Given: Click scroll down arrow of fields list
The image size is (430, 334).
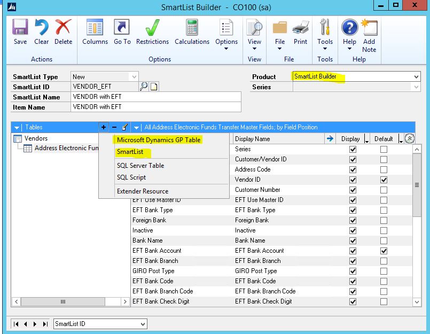Looking at the screenshot, I should pos(417,302).
